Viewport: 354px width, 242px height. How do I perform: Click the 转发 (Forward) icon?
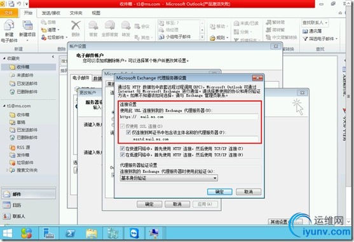coord(126,25)
